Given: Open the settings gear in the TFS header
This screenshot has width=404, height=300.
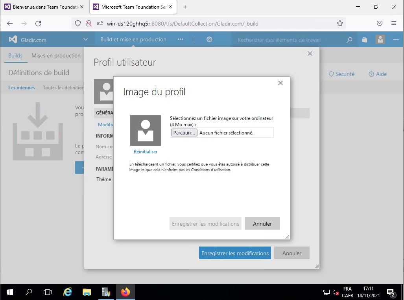Looking at the screenshot, I should tap(209, 39).
